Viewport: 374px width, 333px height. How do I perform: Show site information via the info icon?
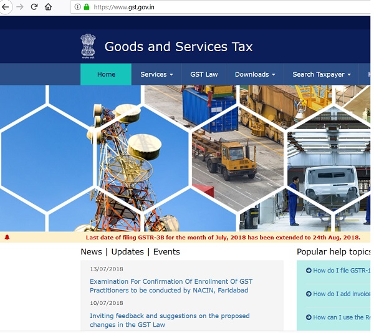(77, 7)
